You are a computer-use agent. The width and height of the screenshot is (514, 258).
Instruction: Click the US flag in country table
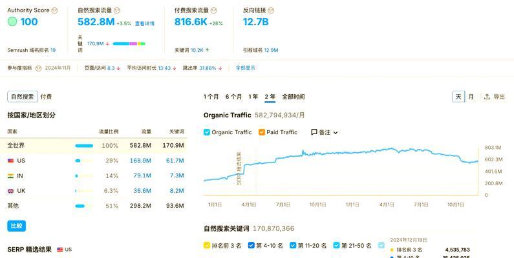11,161
